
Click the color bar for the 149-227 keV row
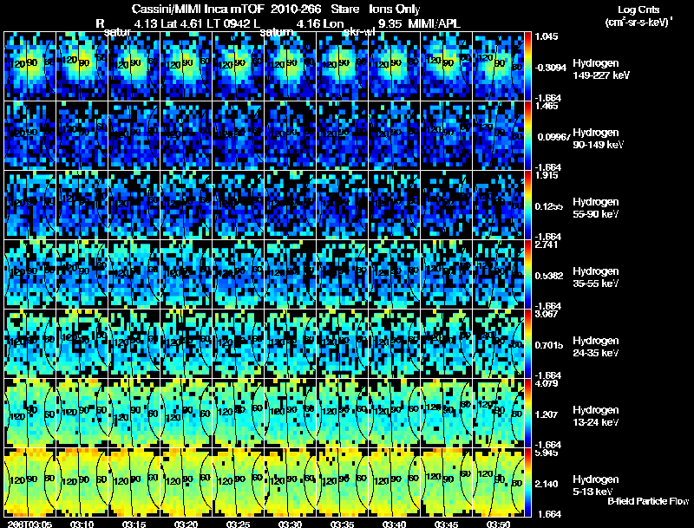click(527, 67)
